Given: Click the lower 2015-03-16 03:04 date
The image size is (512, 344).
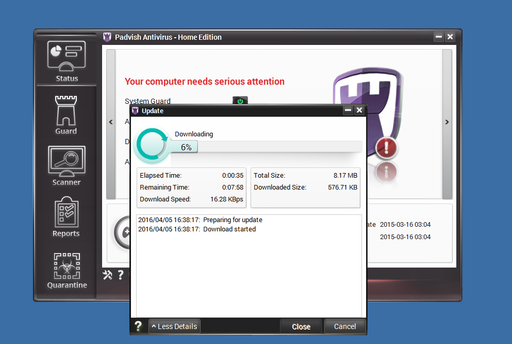Looking at the screenshot, I should point(405,237).
